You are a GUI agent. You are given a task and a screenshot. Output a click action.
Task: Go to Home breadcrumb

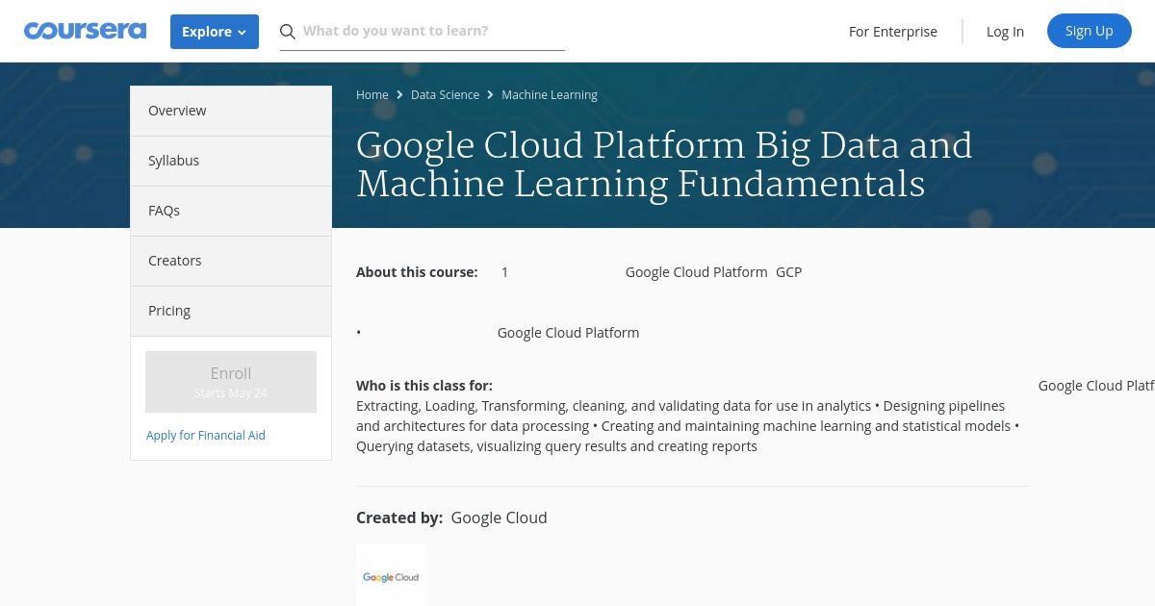(x=372, y=94)
